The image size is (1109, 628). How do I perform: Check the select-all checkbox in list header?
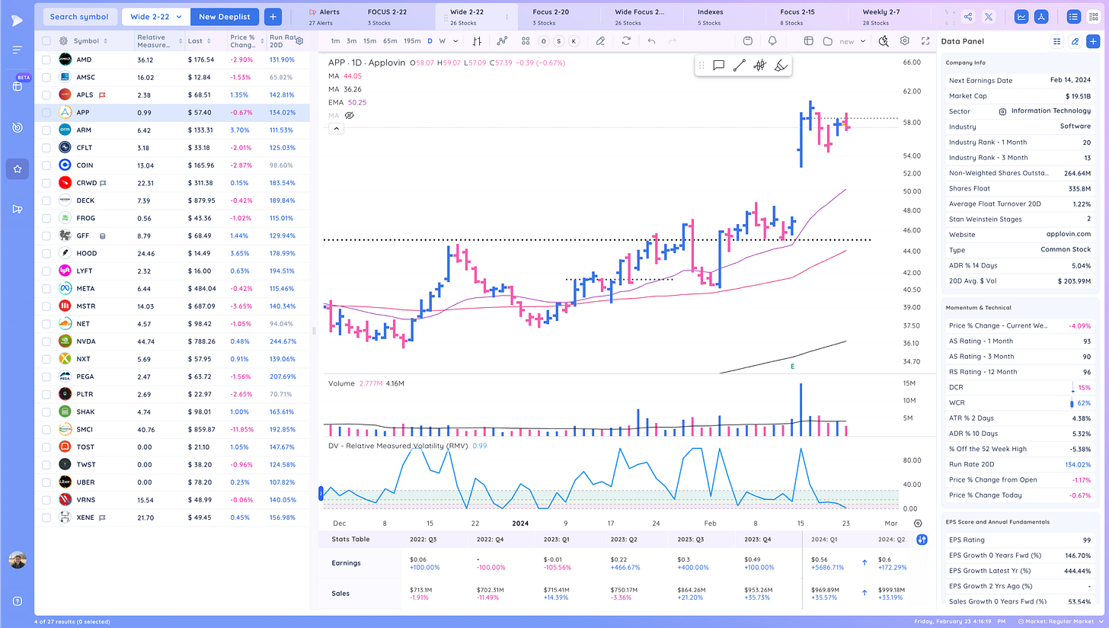coord(46,41)
